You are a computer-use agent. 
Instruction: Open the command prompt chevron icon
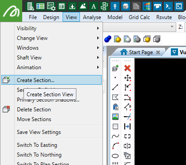[x=168, y=6]
